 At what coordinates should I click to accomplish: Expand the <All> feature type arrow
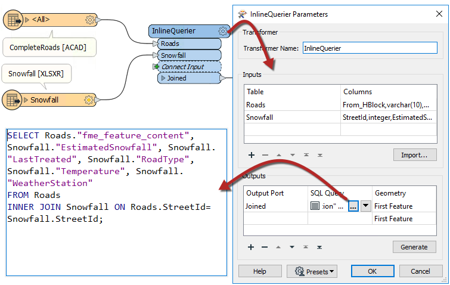click(26, 20)
